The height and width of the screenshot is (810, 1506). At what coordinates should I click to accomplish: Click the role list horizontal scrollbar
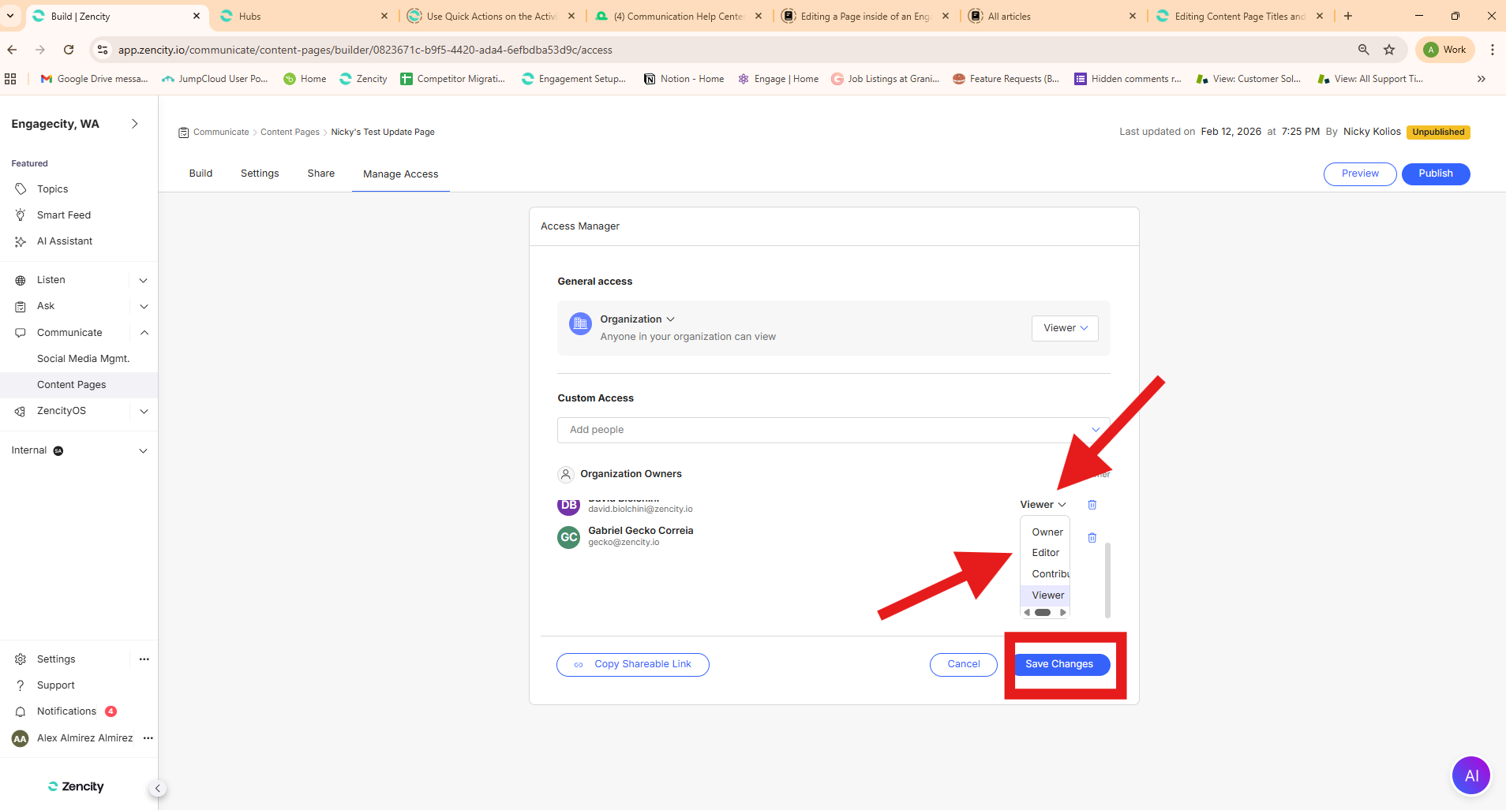click(1043, 612)
